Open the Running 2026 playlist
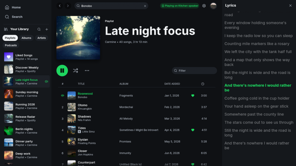 click(x=26, y=106)
